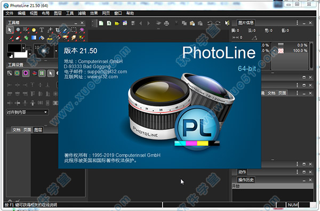Select the sun dodge/lighten brush tool
This screenshot has width=320, height=211.
(82, 38)
